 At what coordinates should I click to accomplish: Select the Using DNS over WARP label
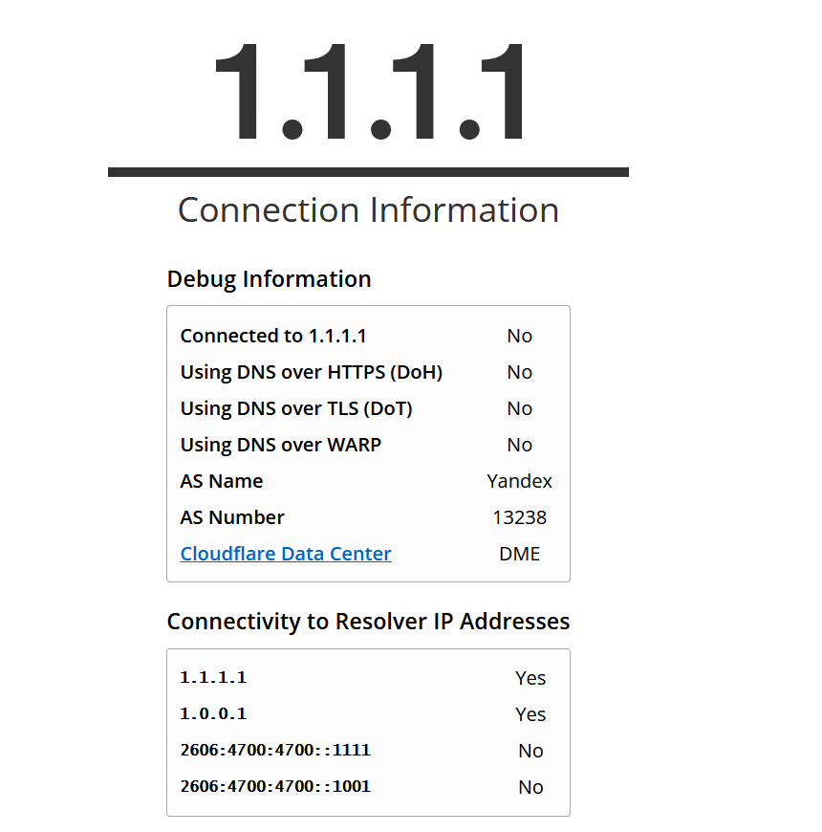(281, 446)
